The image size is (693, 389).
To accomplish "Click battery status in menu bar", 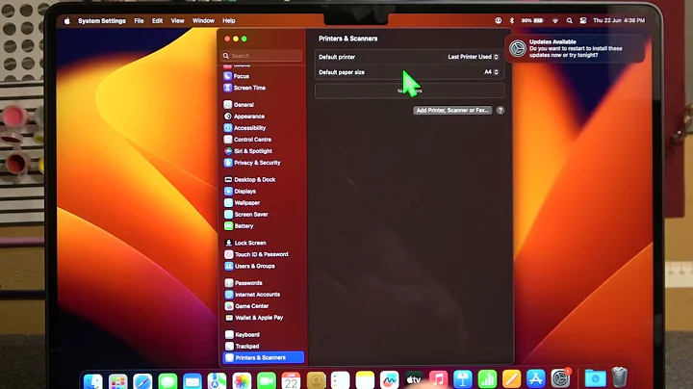I will tap(532, 20).
